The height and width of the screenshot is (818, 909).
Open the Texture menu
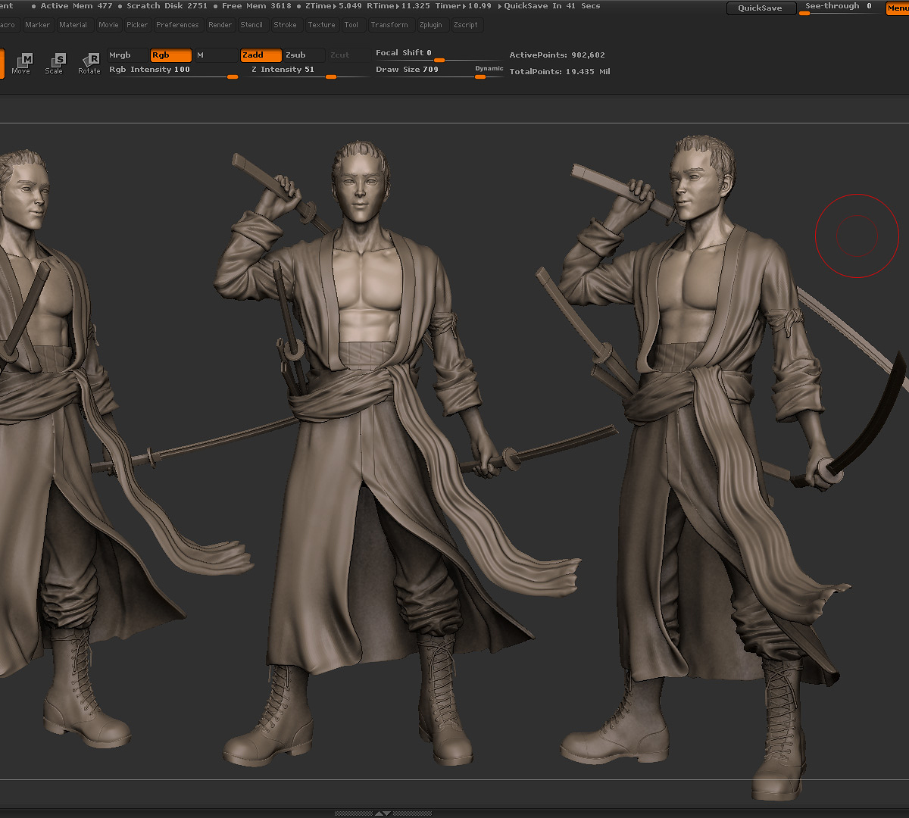[321, 25]
